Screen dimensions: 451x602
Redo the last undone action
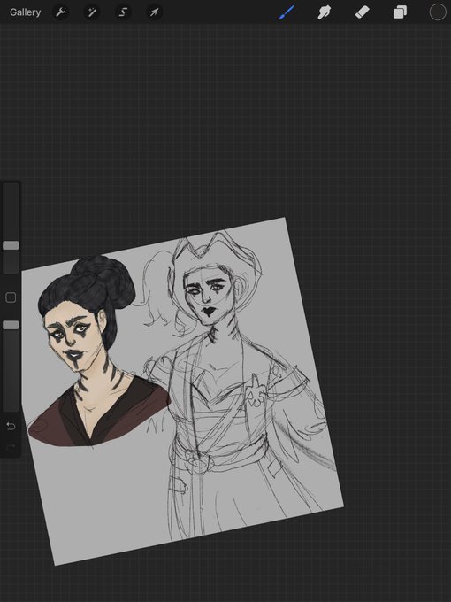(11, 447)
